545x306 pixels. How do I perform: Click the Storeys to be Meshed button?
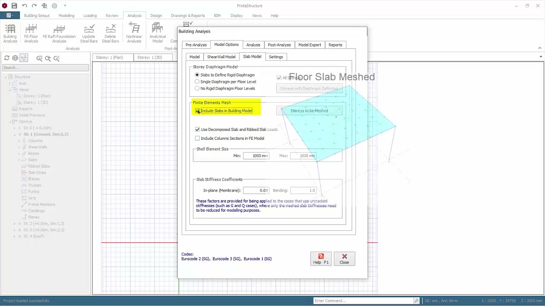(309, 110)
